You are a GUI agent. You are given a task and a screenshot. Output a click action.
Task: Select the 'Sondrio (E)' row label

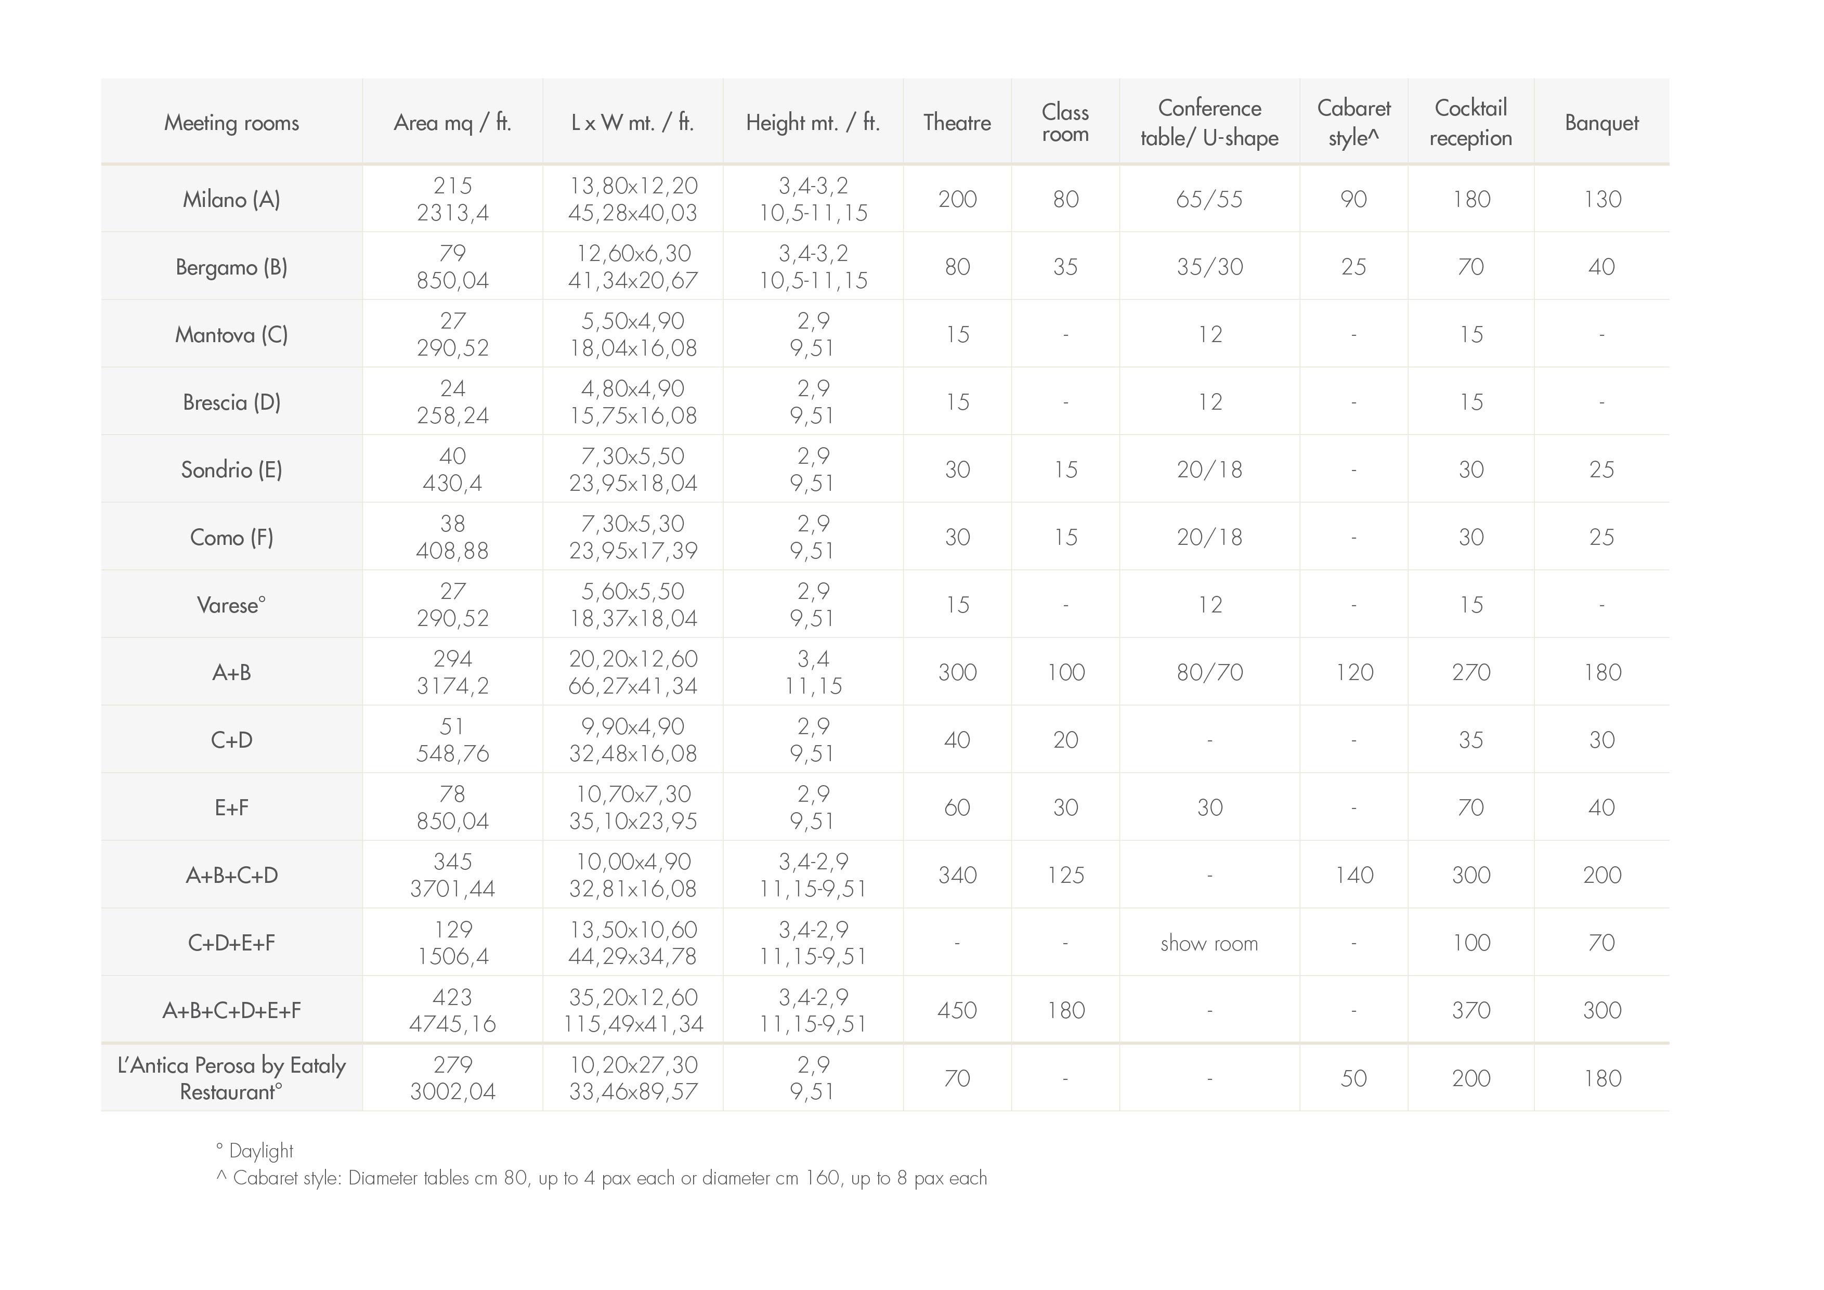[x=231, y=470]
